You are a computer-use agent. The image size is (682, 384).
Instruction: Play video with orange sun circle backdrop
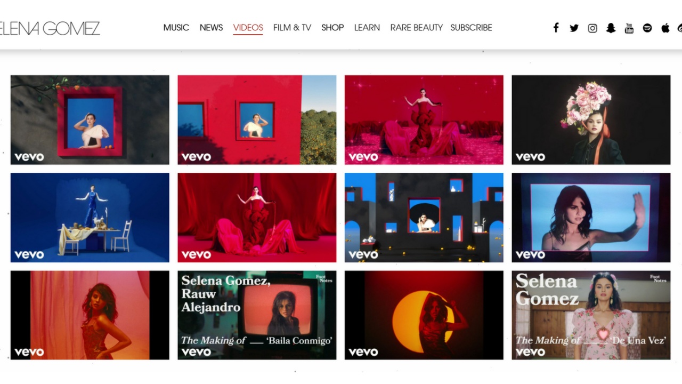(424, 315)
